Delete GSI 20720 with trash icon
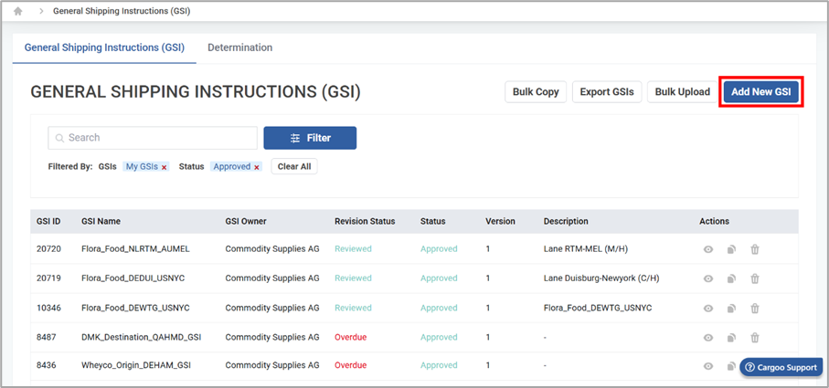Image resolution: width=829 pixels, height=388 pixels. [754, 249]
